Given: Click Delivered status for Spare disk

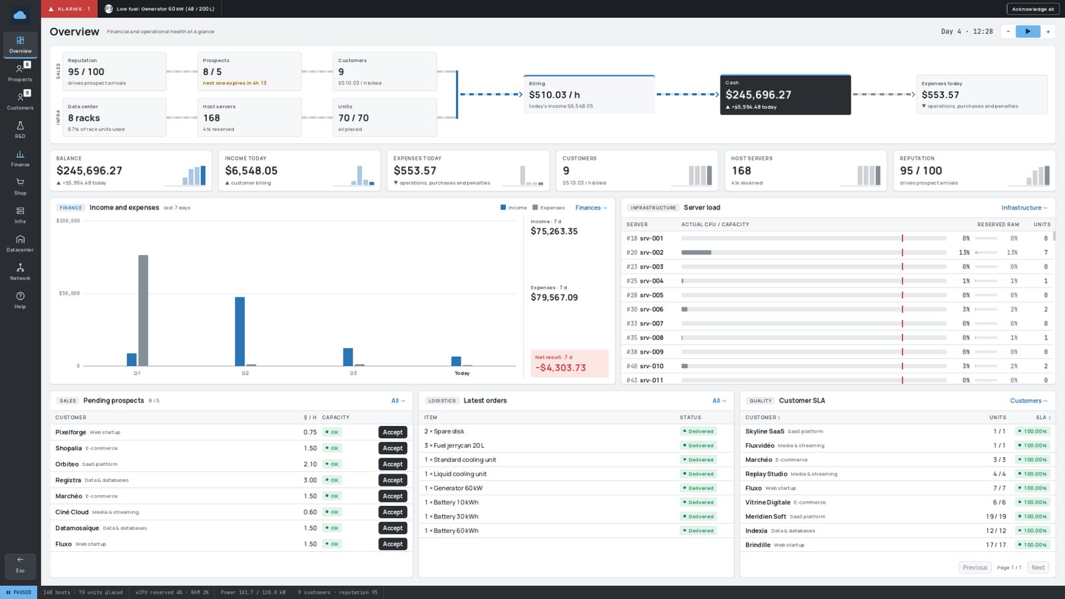Looking at the screenshot, I should pyautogui.click(x=698, y=431).
